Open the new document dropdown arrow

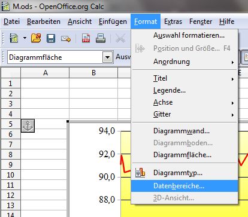[25, 38]
